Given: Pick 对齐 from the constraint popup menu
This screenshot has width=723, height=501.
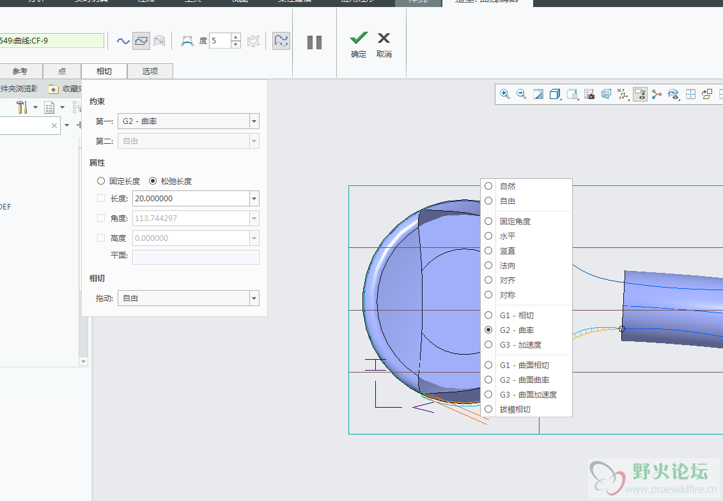Looking at the screenshot, I should click(x=526, y=281).
